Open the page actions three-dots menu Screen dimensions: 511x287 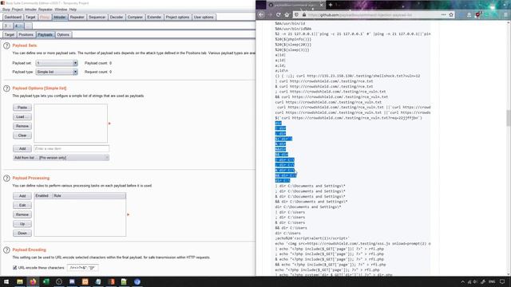tap(444, 14)
